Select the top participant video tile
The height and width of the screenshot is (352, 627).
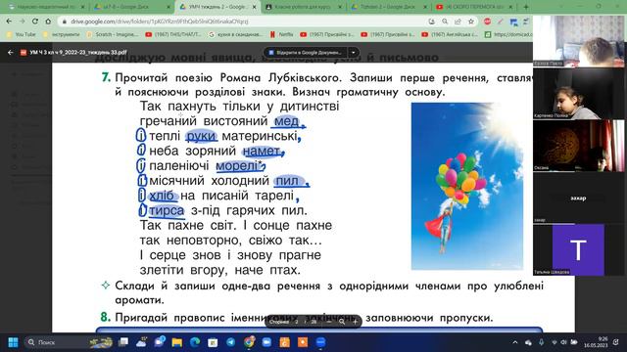pyautogui.click(x=579, y=41)
